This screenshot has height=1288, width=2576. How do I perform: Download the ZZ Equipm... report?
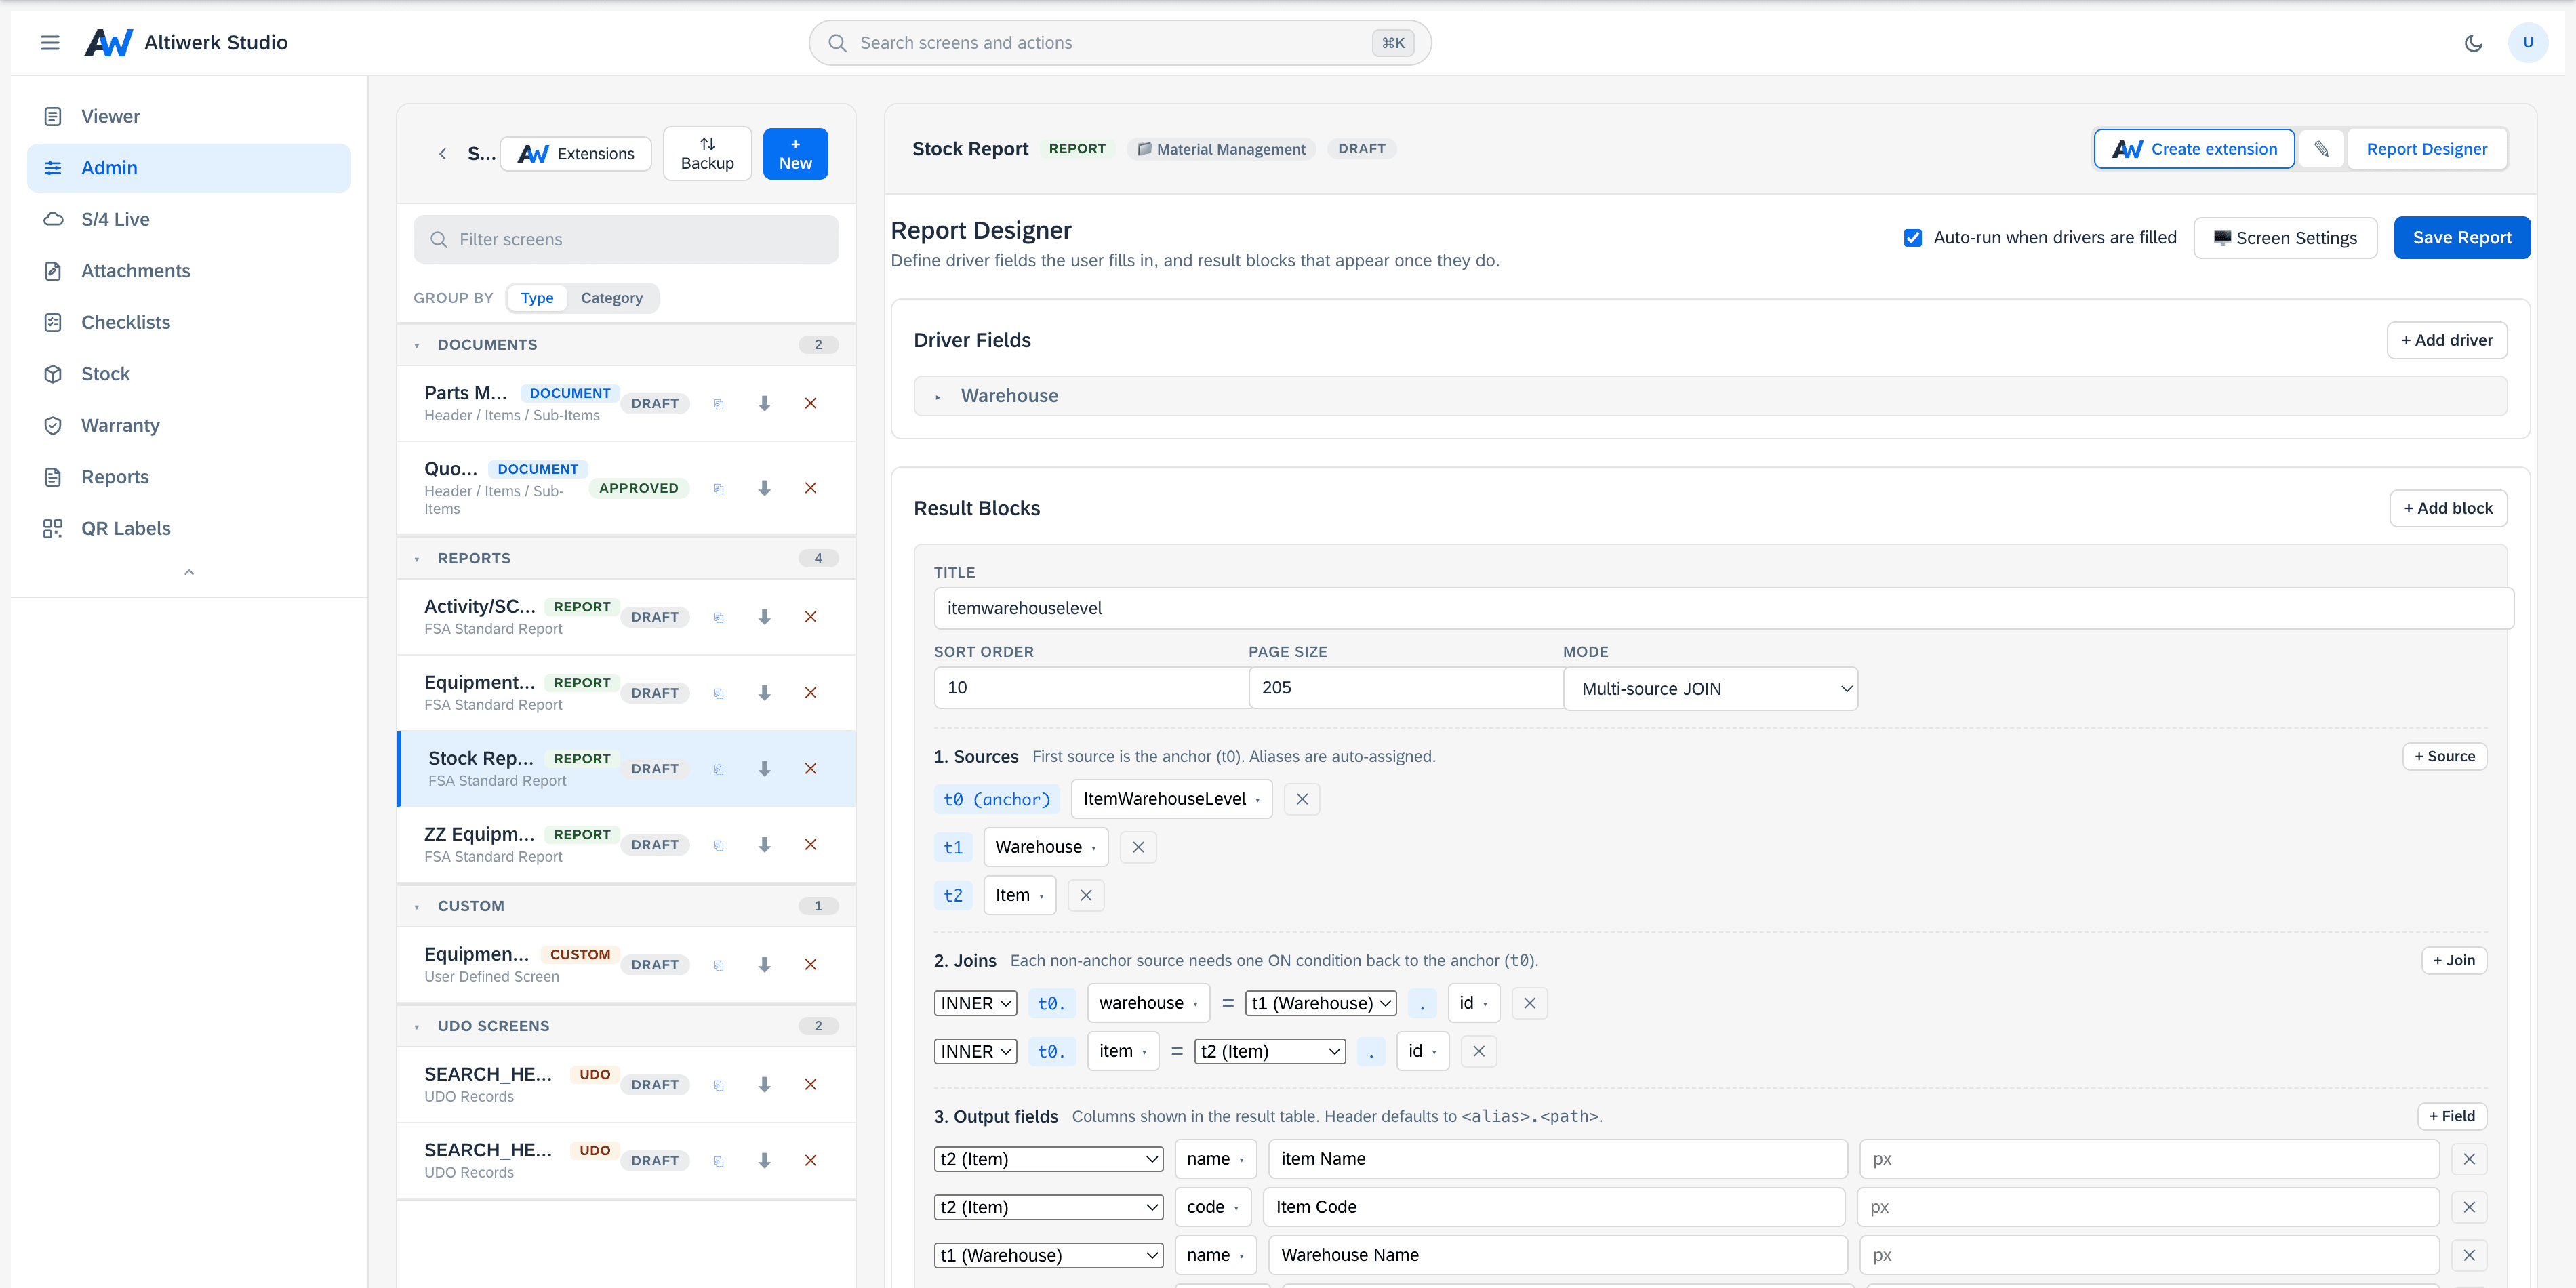[x=764, y=845]
